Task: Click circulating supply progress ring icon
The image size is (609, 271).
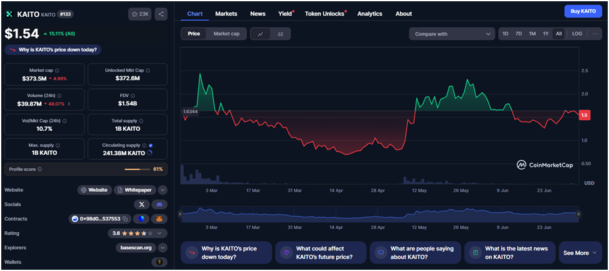Action: point(150,153)
